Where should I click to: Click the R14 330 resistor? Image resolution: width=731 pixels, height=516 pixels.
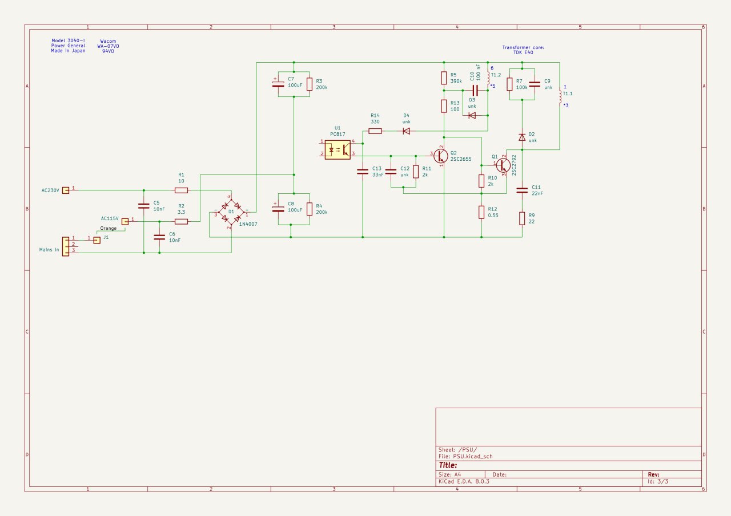click(375, 131)
